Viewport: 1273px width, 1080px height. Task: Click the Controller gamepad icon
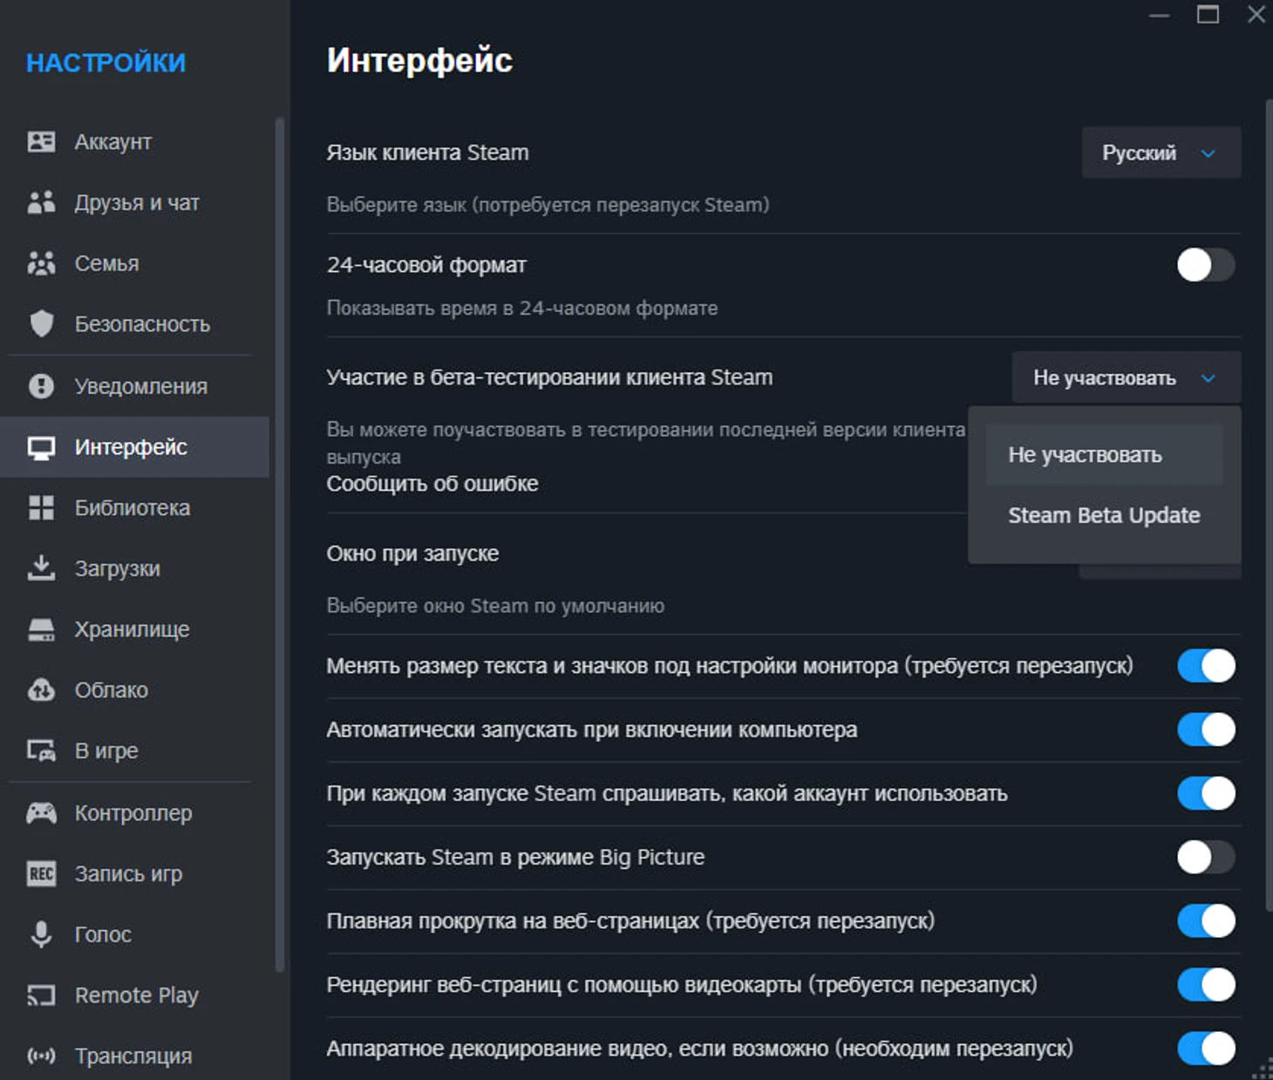pyautogui.click(x=41, y=812)
